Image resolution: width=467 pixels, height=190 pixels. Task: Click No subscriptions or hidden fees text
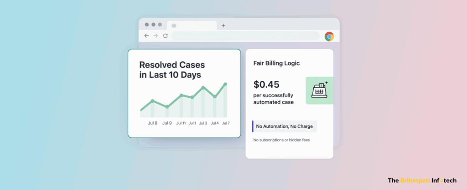coord(281,140)
